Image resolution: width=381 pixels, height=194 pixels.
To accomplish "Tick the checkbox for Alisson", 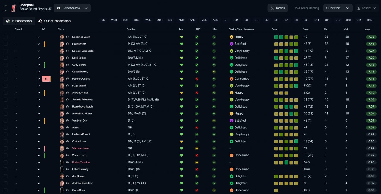I will 5,127.
